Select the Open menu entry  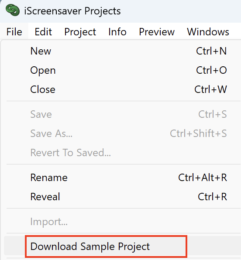[122, 70]
